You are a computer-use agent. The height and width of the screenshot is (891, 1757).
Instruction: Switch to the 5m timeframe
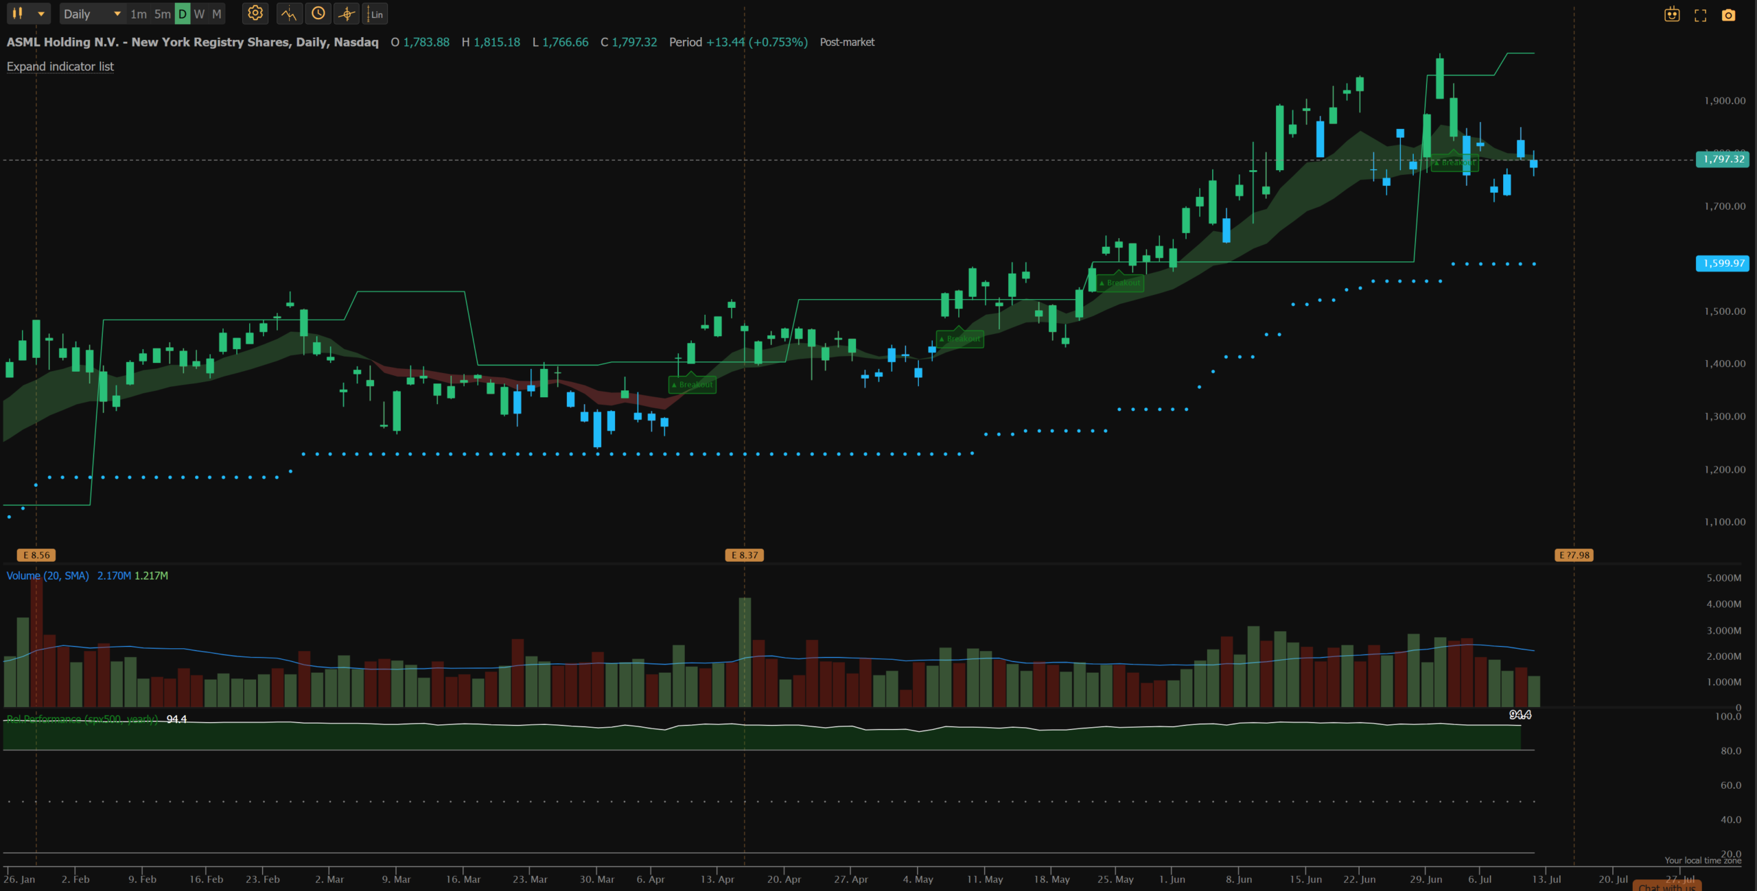tap(163, 14)
